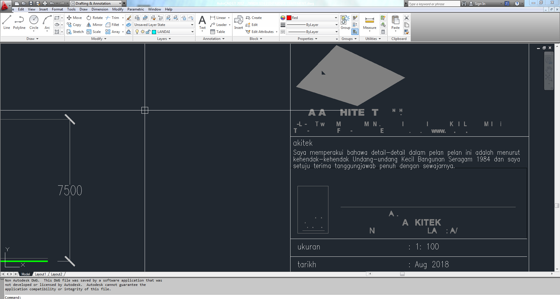Open the ByLayer linetype dropdown
The image size is (560, 299).
[x=312, y=32]
